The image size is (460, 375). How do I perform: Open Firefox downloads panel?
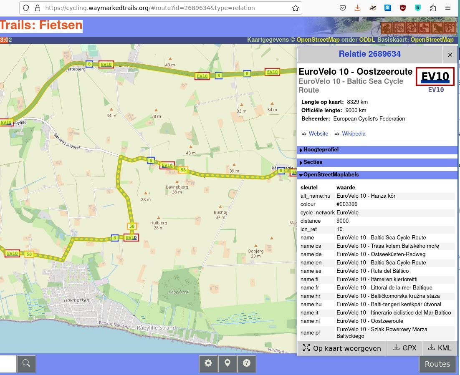[x=357, y=8]
